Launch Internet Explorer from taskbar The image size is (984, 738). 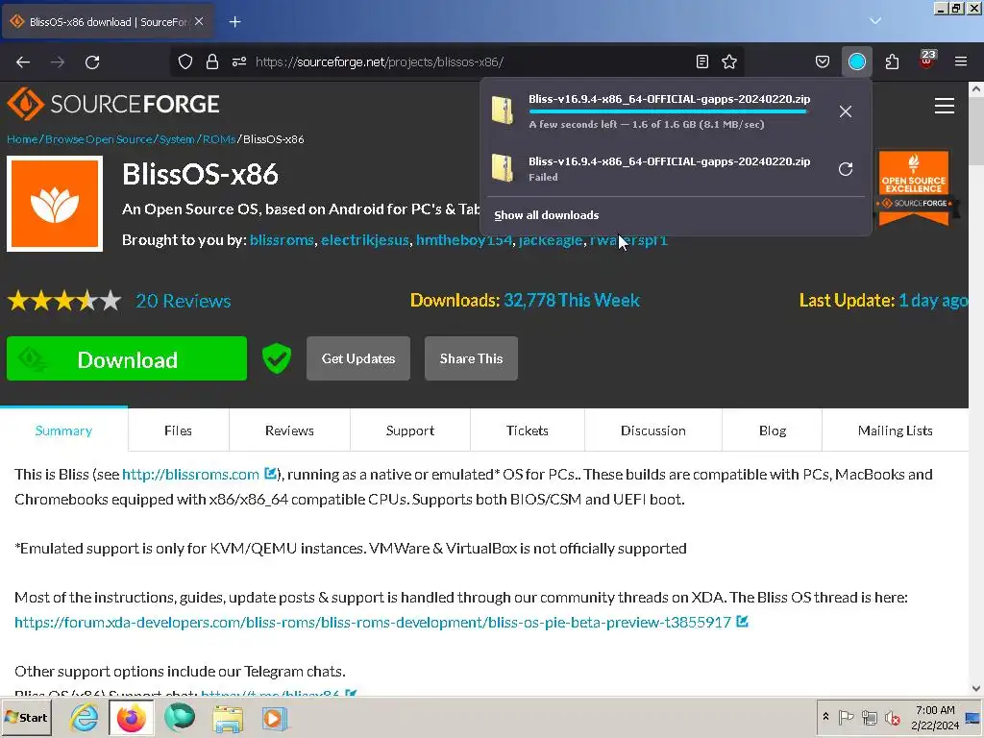point(85,717)
